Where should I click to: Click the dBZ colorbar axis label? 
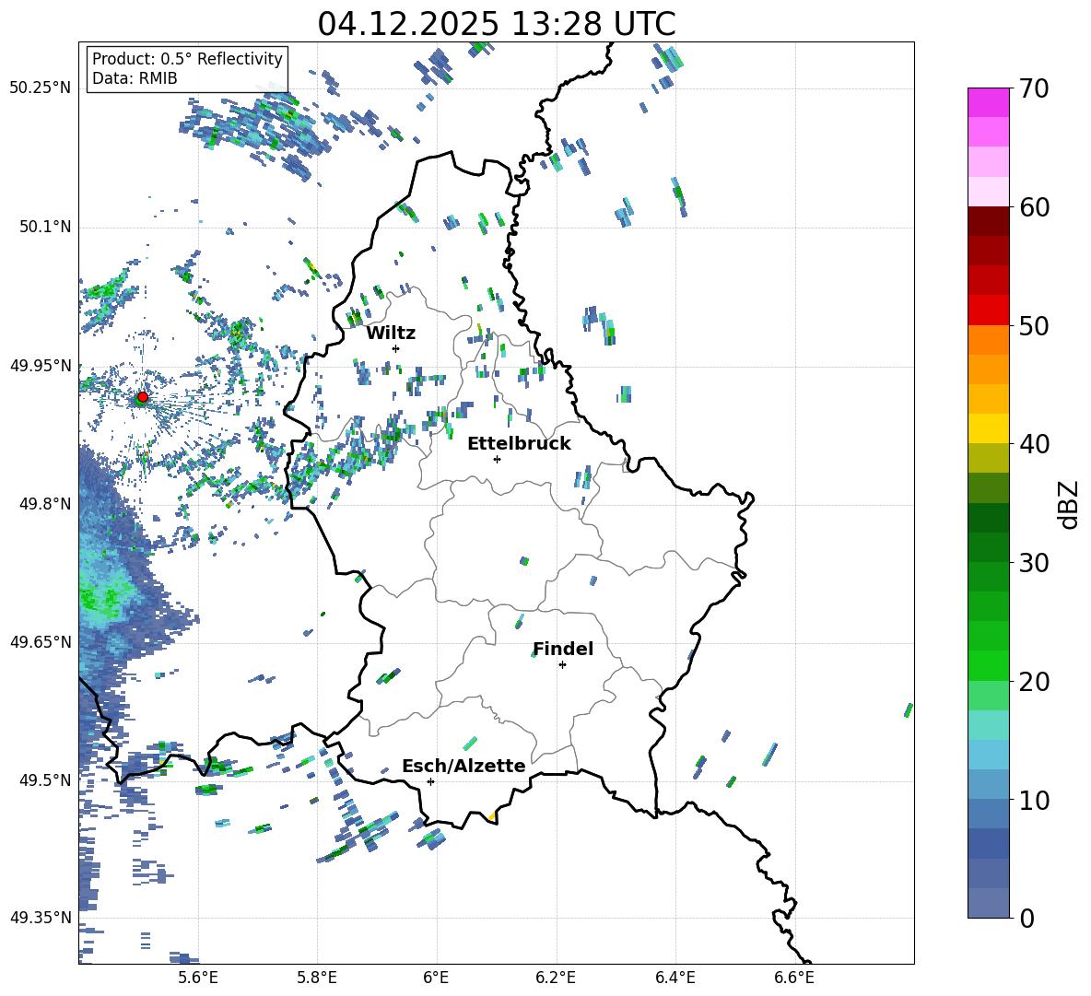tap(1070, 504)
